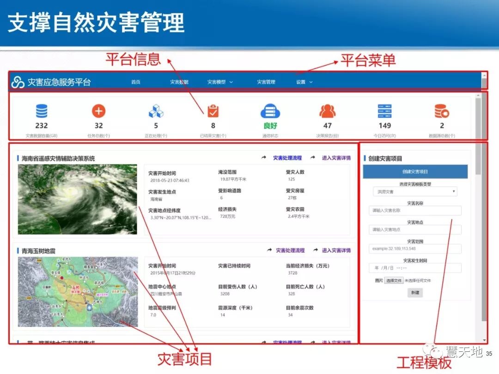Open the typhoon satellite image thumbnail
This screenshot has width=499, height=374.
point(77,199)
